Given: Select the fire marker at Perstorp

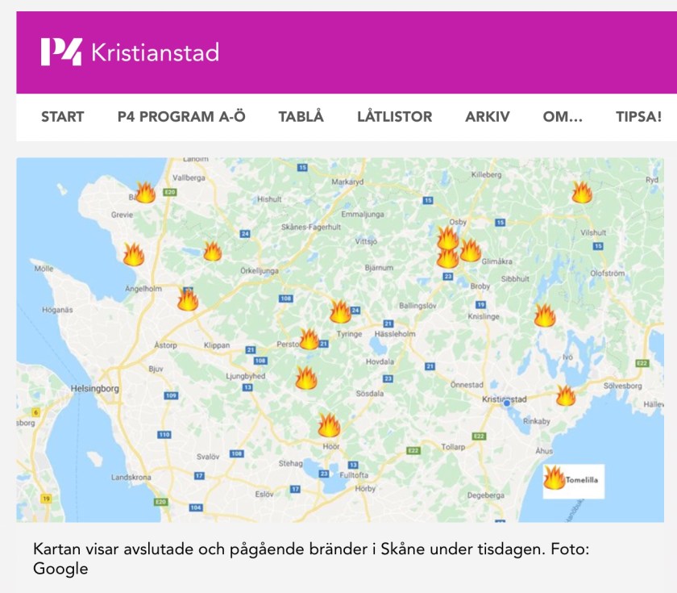Looking at the screenshot, I should coord(309,339).
